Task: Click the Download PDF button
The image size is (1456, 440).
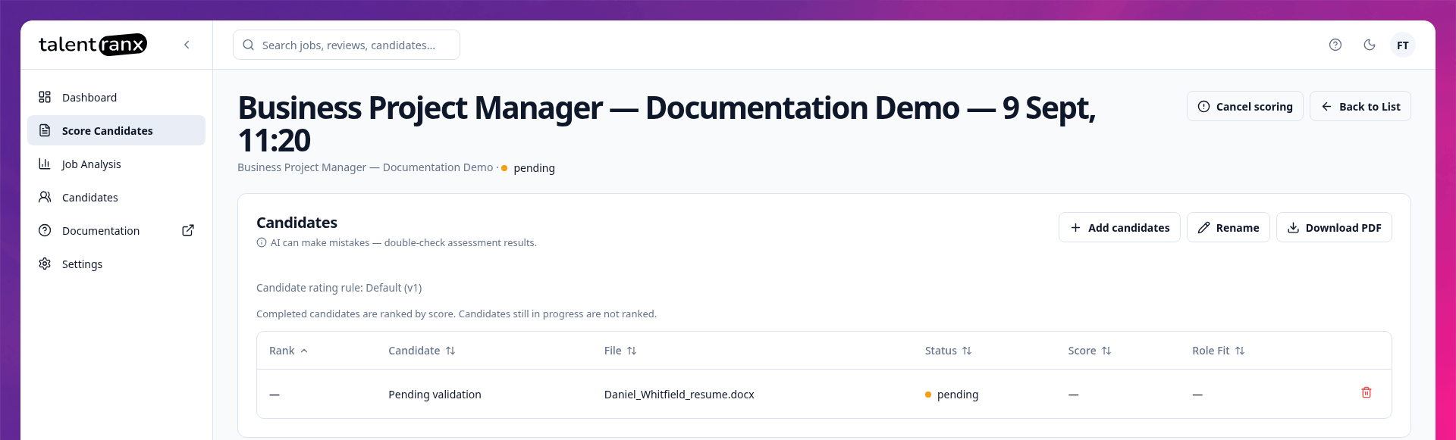Action: click(1335, 227)
